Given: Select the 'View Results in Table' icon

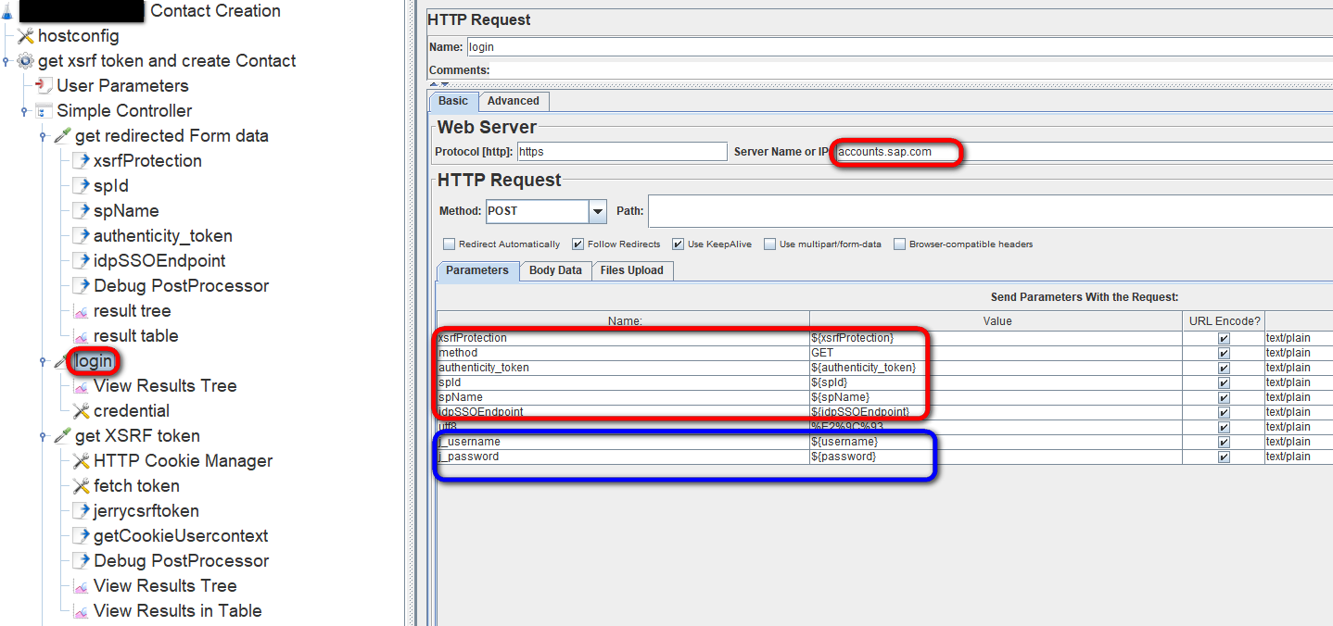Looking at the screenshot, I should (x=81, y=611).
